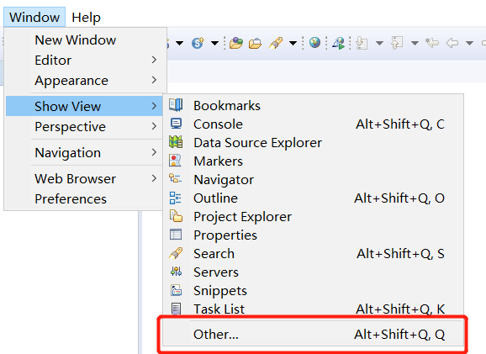The image size is (486, 354).
Task: Click the search flashlight toolbar icon
Action: pyautogui.click(x=276, y=43)
